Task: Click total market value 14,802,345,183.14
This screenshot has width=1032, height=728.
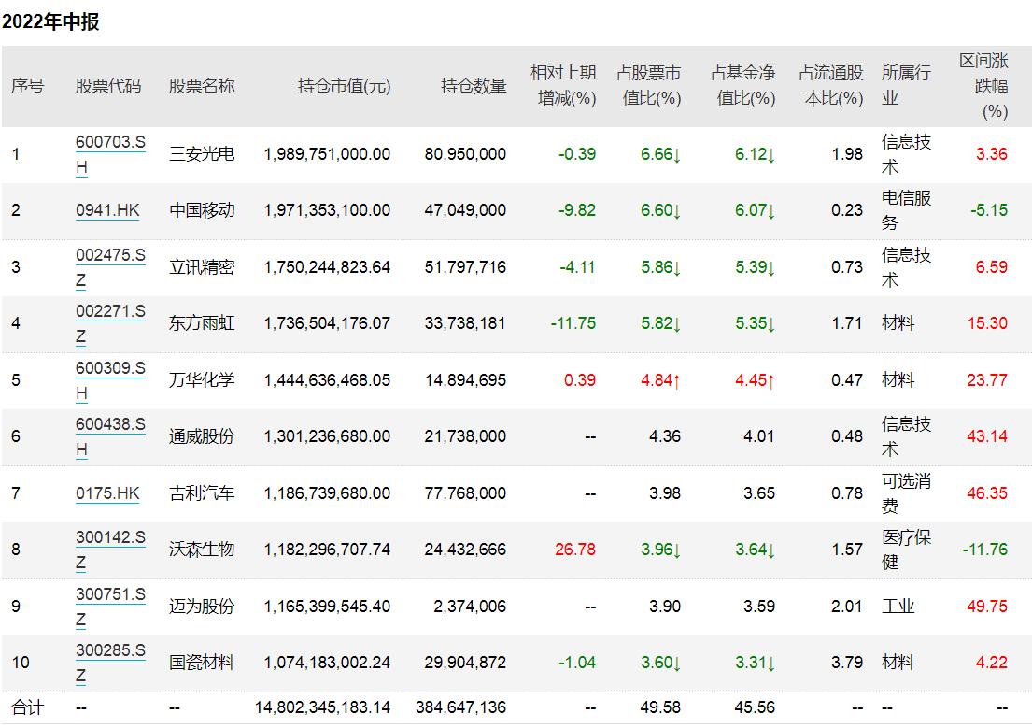Action: [322, 707]
